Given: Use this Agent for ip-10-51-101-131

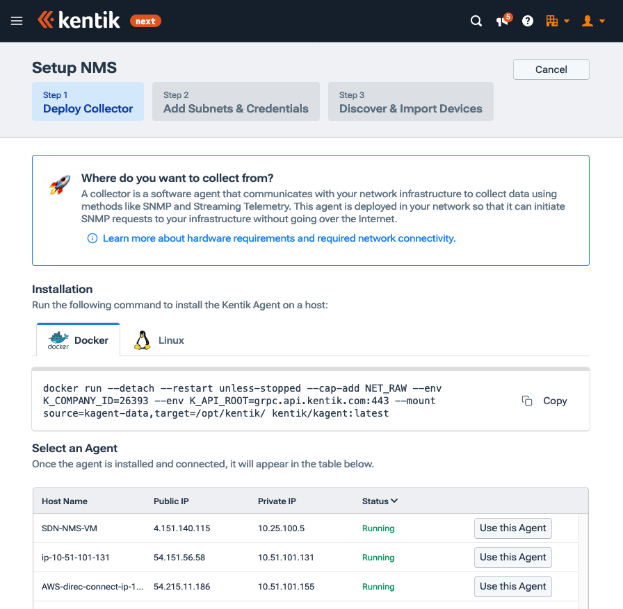Looking at the screenshot, I should [x=512, y=558].
